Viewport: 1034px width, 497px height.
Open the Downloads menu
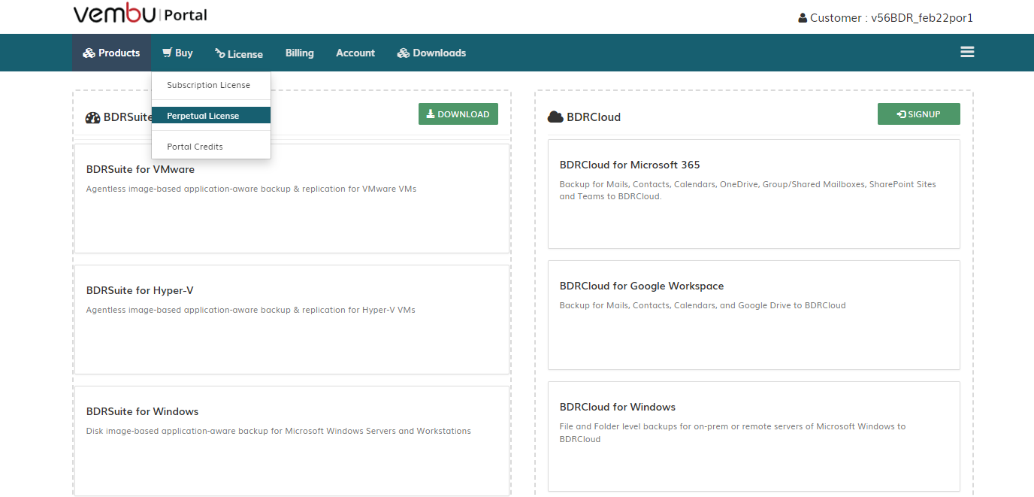pos(431,53)
